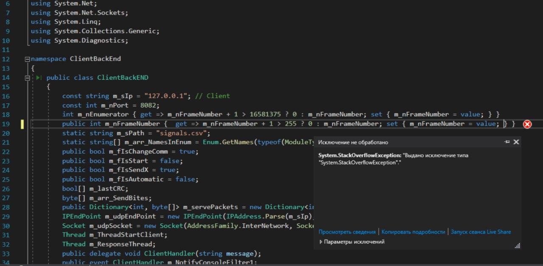Expand the Параметры исключений section
The width and height of the screenshot is (543, 266).
point(352,242)
